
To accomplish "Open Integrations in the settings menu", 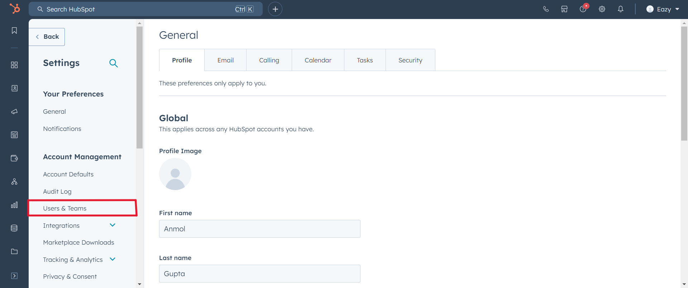I will 61,226.
